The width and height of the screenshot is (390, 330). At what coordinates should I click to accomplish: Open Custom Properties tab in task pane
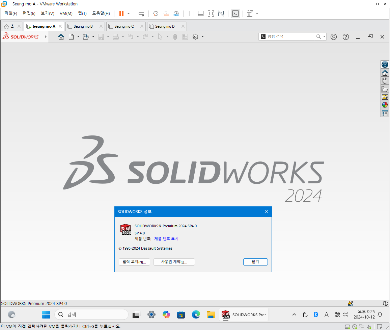pyautogui.click(x=385, y=113)
